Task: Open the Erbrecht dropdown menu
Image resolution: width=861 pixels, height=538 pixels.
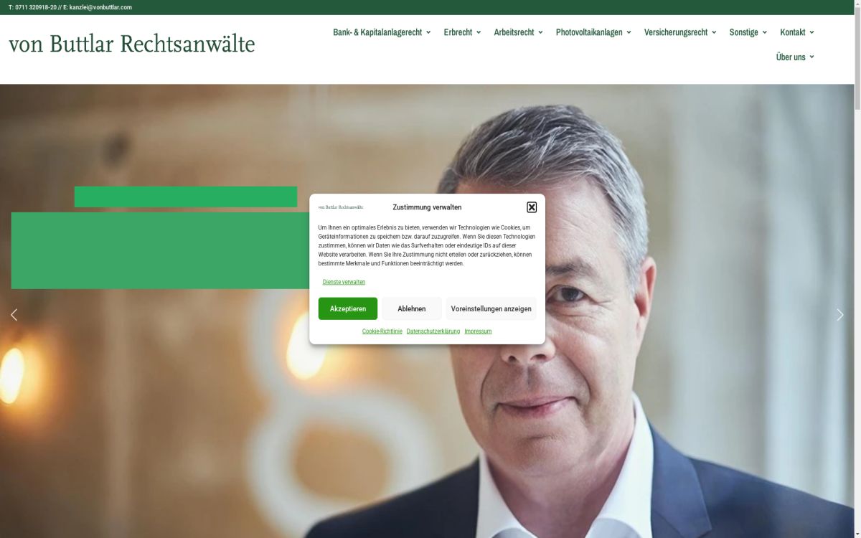Action: (462, 32)
